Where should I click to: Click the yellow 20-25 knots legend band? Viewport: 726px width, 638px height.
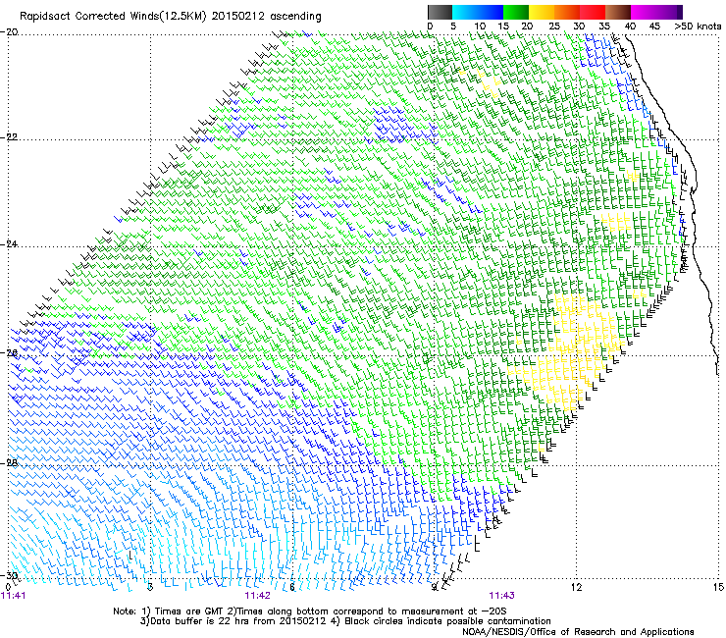tap(542, 12)
